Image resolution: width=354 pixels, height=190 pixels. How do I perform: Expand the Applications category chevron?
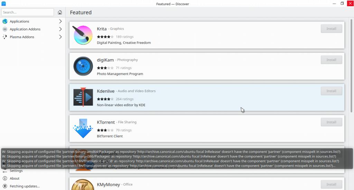click(x=60, y=21)
